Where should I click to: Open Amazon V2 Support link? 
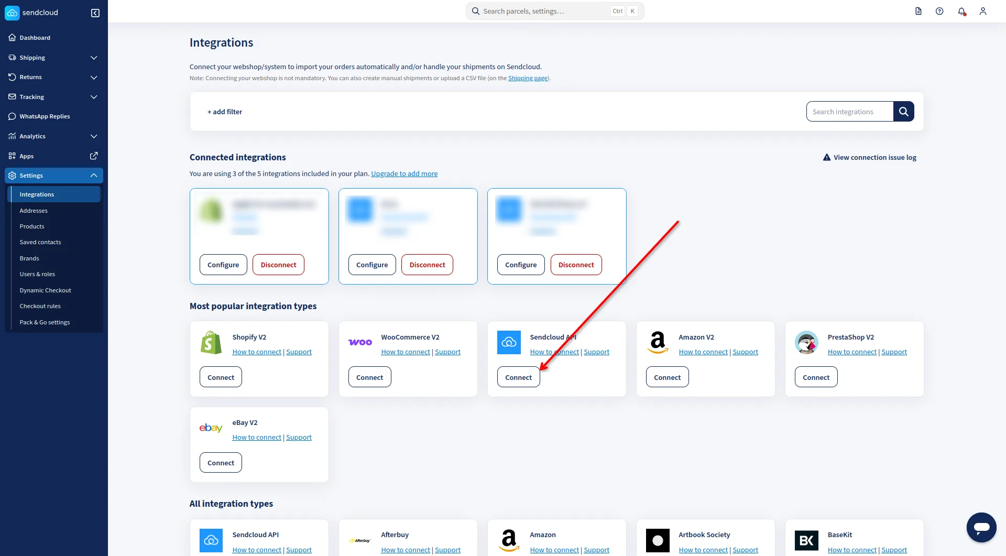tap(745, 352)
